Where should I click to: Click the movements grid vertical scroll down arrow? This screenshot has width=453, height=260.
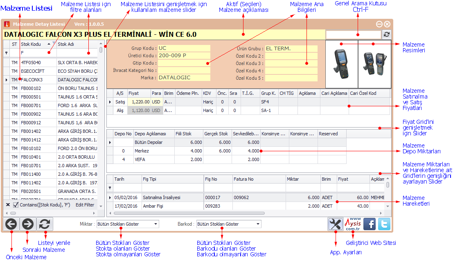pos(388,206)
